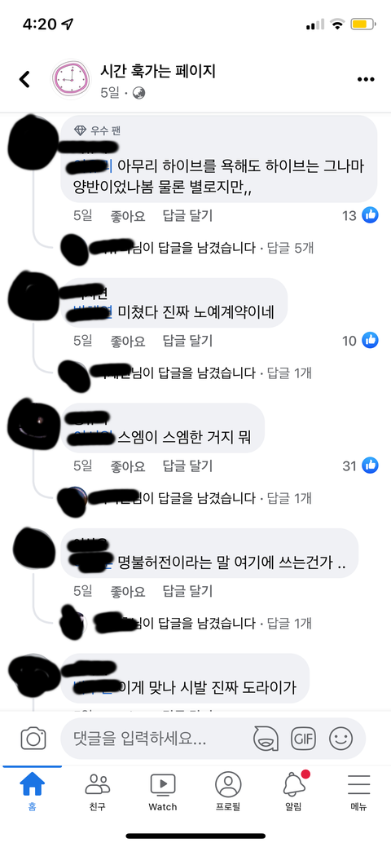Tap the back arrow in header

[24, 79]
